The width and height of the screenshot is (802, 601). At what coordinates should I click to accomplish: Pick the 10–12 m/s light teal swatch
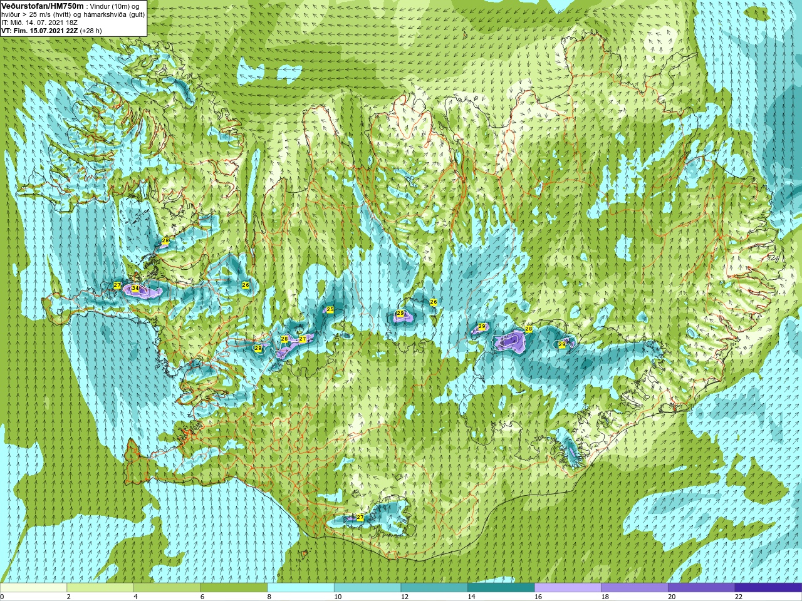point(367,588)
